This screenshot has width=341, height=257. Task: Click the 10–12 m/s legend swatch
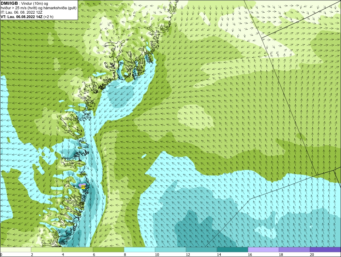click(x=170, y=249)
